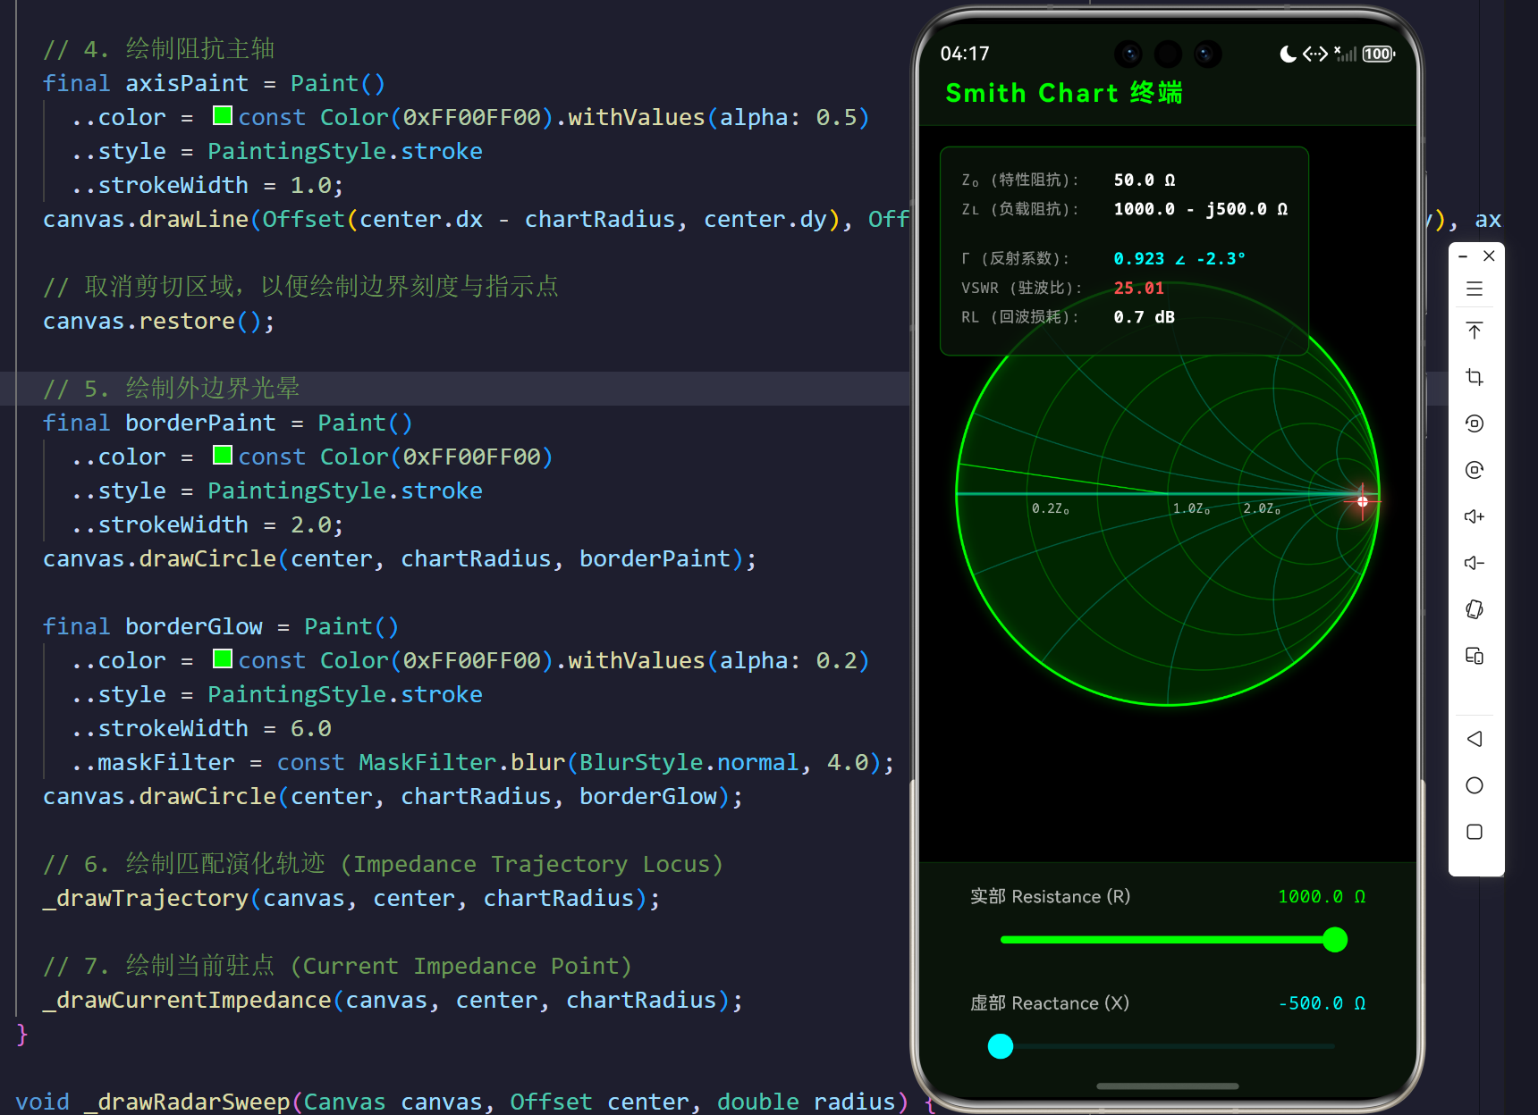This screenshot has width=1538, height=1115.
Task: Click the return loss 0.7 dB value
Action: (1145, 317)
